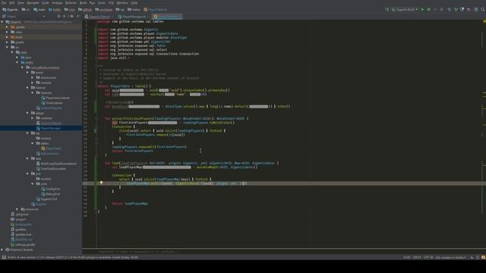The width and height of the screenshot is (486, 273).
Task: Collapse the tables package under sql
Action: [33, 143]
